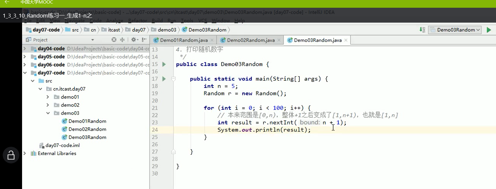
Task: Click src breadcrumb
Action: 72,30
